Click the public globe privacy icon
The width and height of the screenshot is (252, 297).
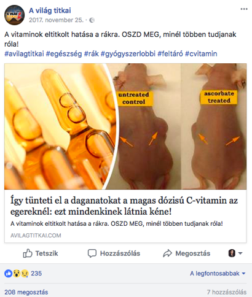pos(92,20)
